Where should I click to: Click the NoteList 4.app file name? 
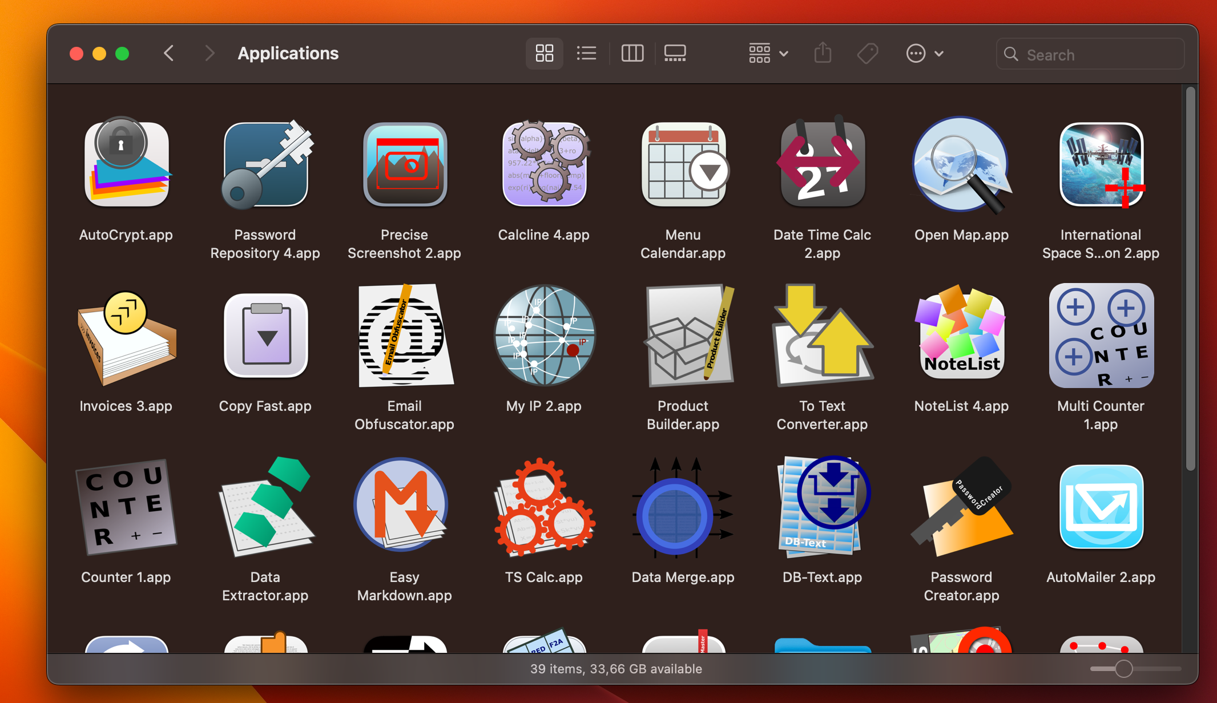pos(962,406)
